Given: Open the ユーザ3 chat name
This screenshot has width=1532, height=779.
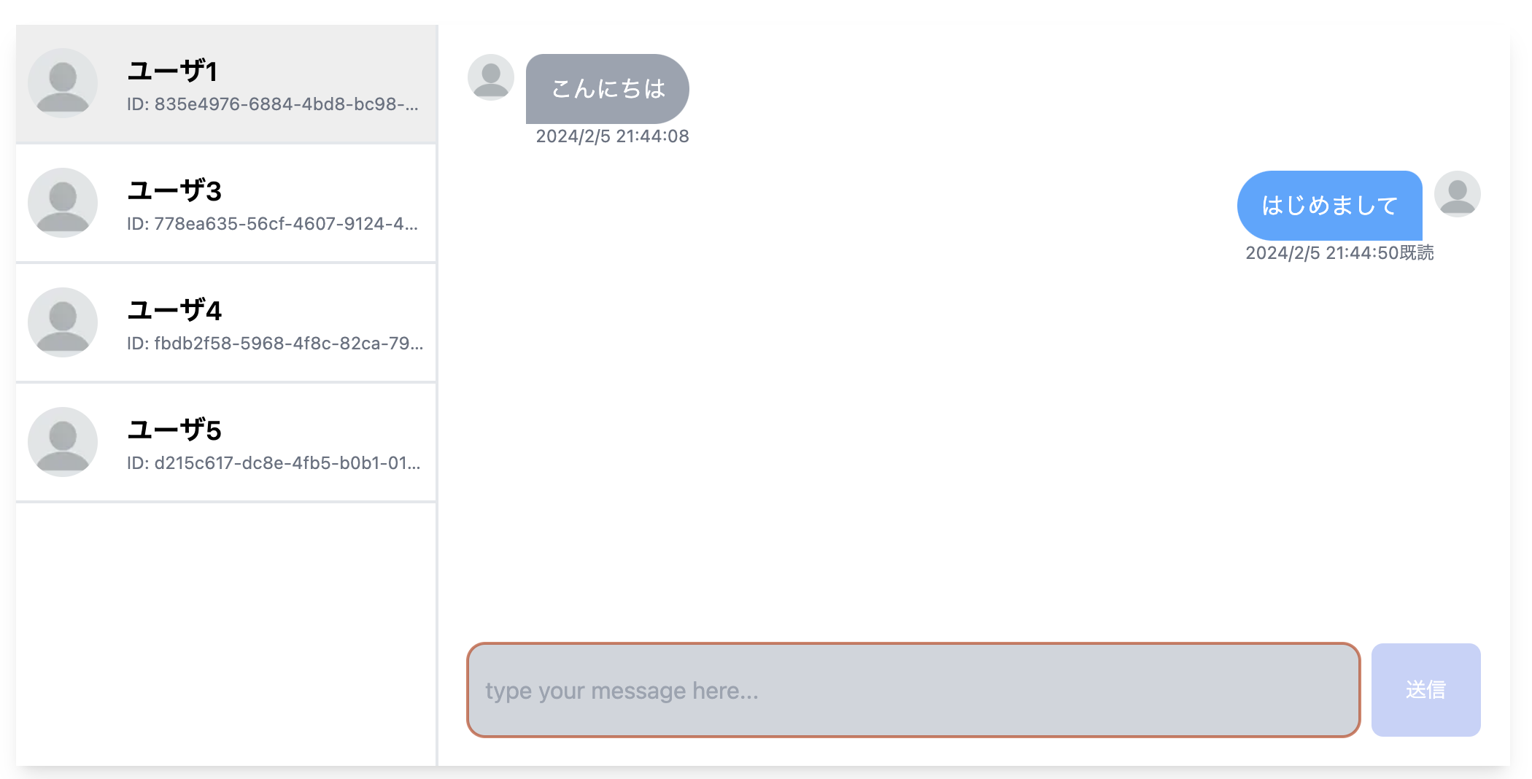Looking at the screenshot, I should tap(174, 190).
